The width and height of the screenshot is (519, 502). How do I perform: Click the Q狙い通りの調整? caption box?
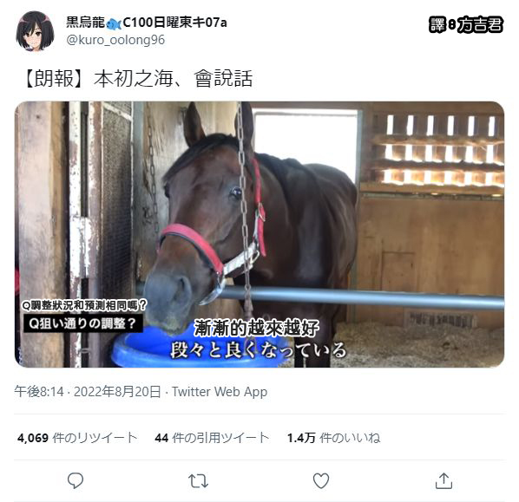[x=82, y=323]
